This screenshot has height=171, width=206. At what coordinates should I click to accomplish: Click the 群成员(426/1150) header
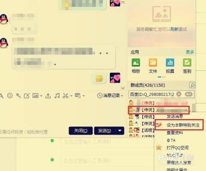tap(148, 85)
